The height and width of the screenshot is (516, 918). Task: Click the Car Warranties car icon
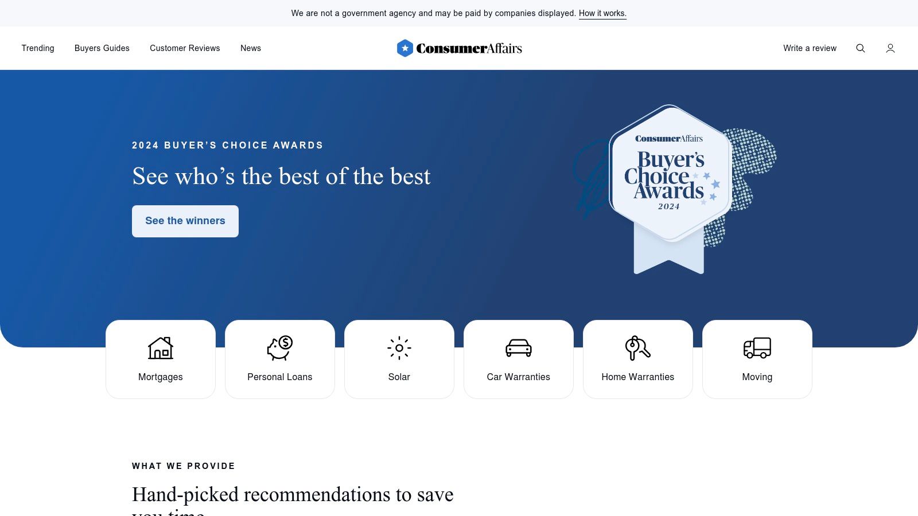click(x=519, y=348)
